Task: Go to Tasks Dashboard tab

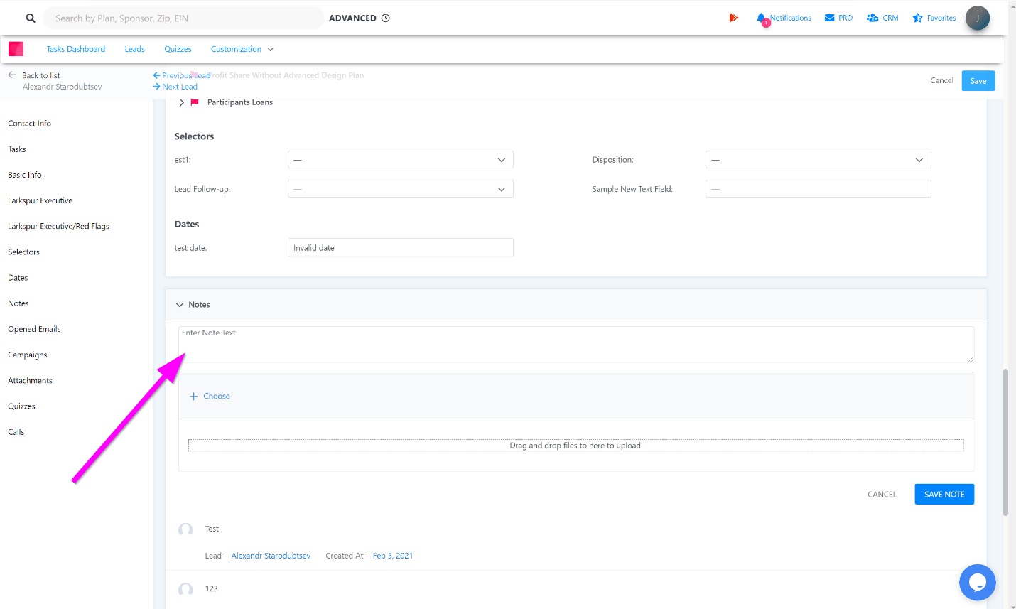Action: (75, 49)
